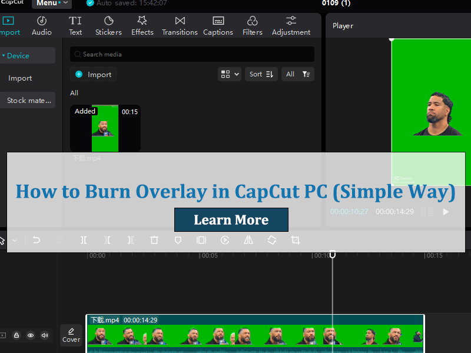Open the Sort dropdown in the media panel
471x353 pixels.
(x=261, y=74)
